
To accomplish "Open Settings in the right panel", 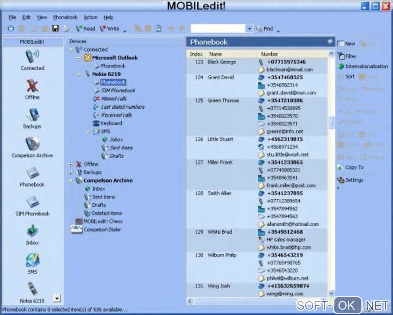I will click(x=350, y=180).
